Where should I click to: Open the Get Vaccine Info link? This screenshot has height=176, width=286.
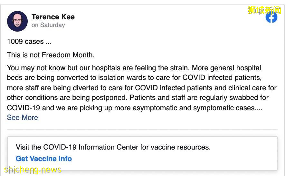click(44, 159)
